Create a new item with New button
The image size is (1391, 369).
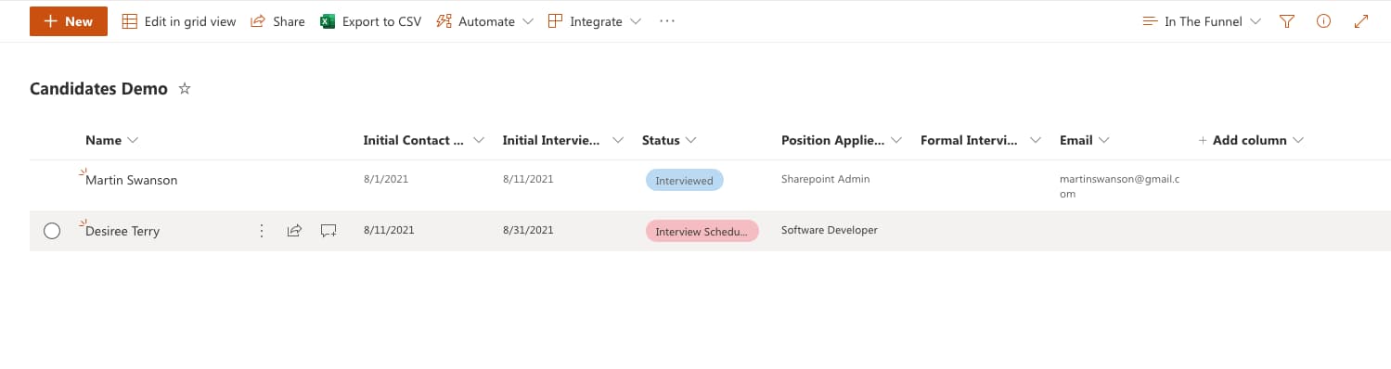pyautogui.click(x=69, y=21)
